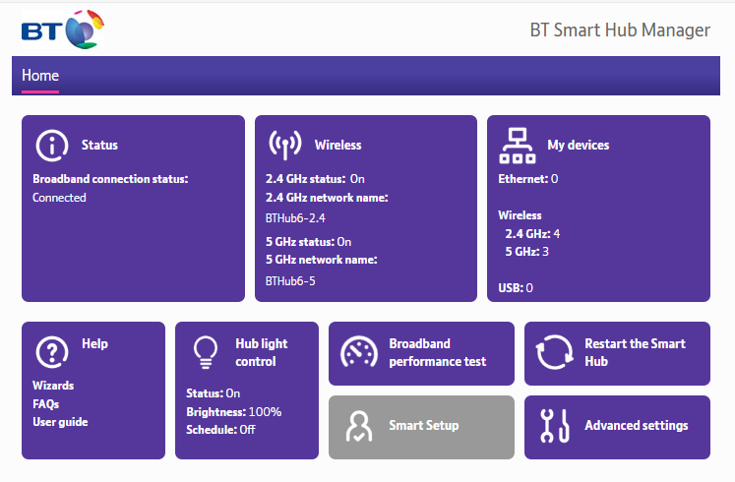Viewport: 735px width, 482px height.
Task: Click the Status info circle icon
Action: click(x=52, y=146)
